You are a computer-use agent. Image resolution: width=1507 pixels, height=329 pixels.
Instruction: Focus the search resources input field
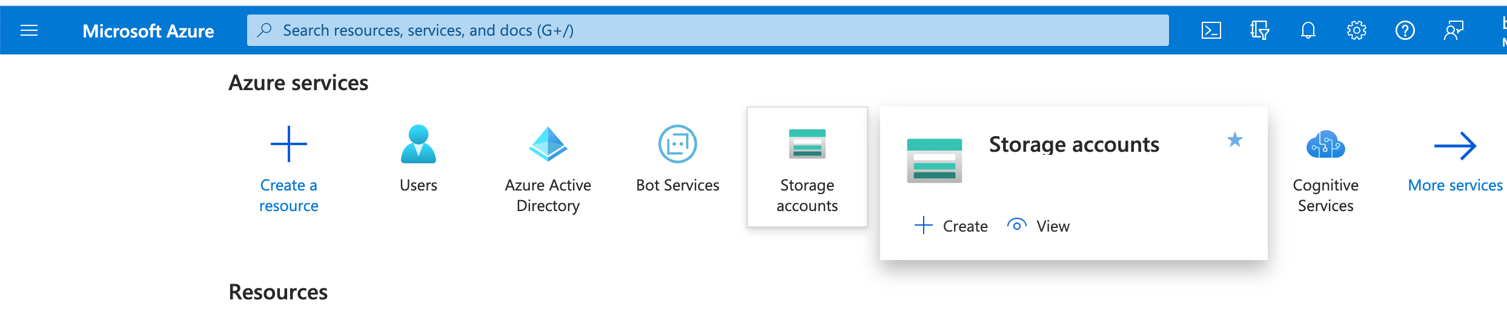click(x=707, y=30)
